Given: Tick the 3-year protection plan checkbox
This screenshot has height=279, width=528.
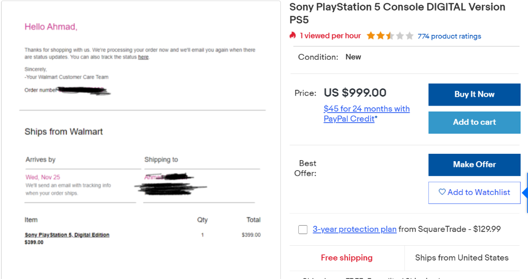Looking at the screenshot, I should (303, 229).
